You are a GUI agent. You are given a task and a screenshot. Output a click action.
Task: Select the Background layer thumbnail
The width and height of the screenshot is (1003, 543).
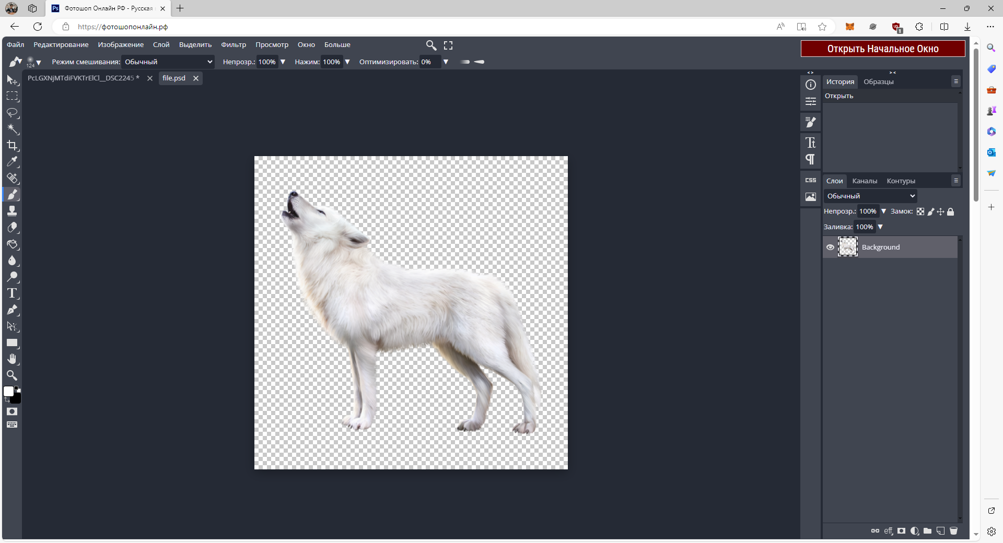click(x=847, y=247)
